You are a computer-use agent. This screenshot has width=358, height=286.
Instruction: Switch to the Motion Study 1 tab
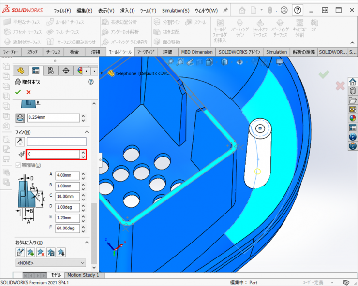(x=83, y=275)
